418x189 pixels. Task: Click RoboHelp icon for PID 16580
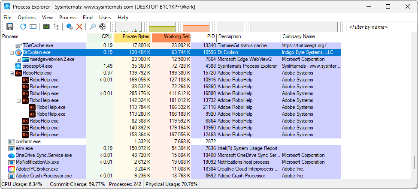[25, 93]
